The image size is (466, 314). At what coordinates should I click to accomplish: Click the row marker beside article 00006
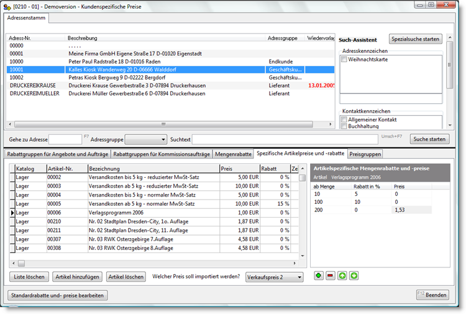(11, 213)
